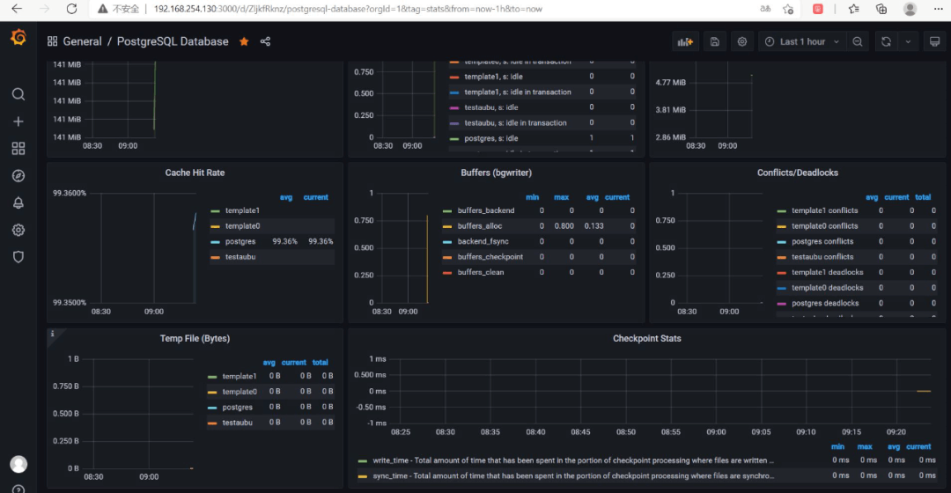Mark dashboard as favorite with star icon
This screenshot has width=951, height=493.
(x=244, y=41)
